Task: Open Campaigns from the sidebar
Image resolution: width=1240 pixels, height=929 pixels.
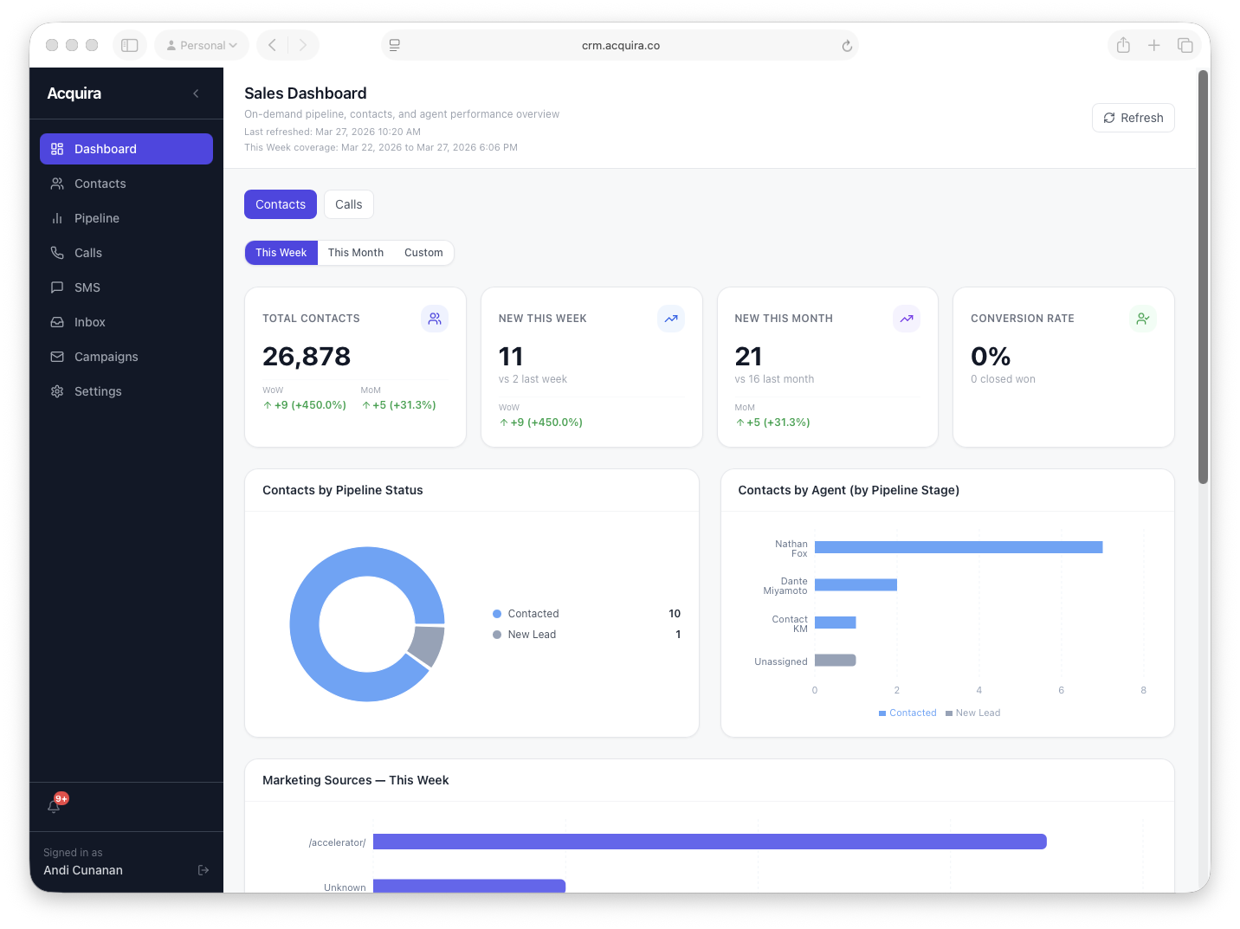Action: point(105,357)
